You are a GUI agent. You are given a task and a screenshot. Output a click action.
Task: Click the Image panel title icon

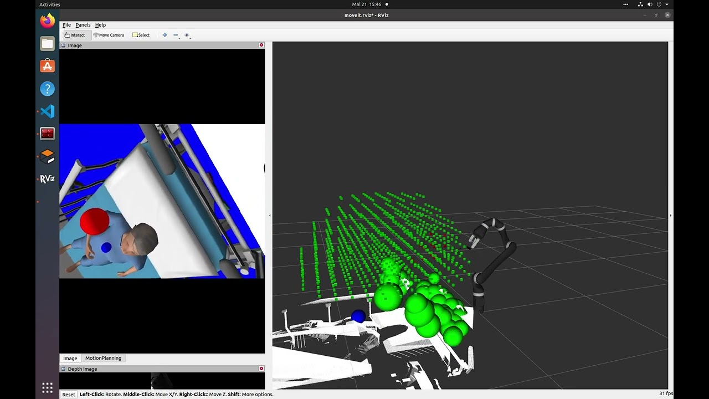(x=63, y=45)
